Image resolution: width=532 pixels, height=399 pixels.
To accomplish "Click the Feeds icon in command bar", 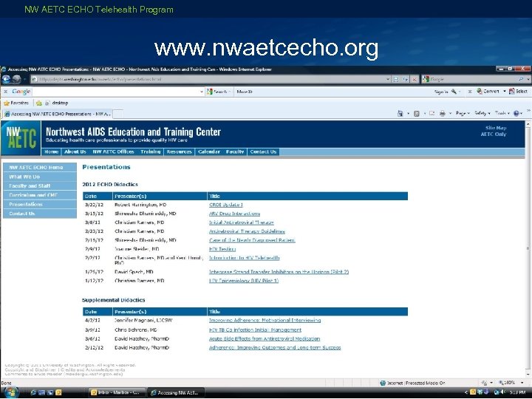I will (417, 113).
